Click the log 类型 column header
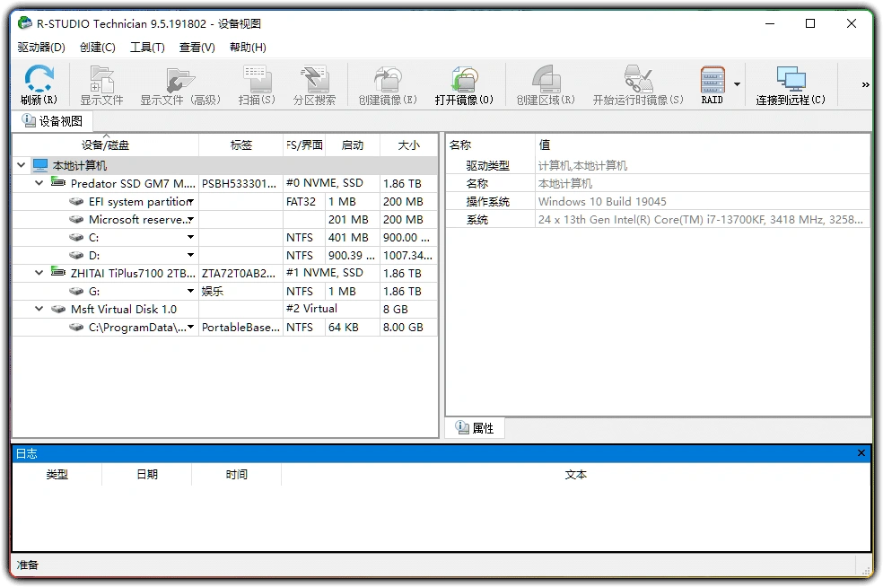 (57, 474)
